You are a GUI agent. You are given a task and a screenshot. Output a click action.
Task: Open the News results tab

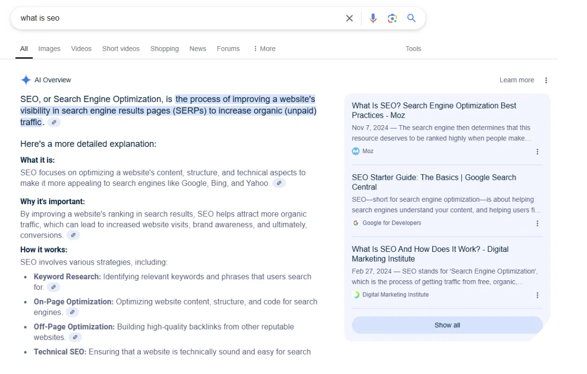pyautogui.click(x=198, y=49)
